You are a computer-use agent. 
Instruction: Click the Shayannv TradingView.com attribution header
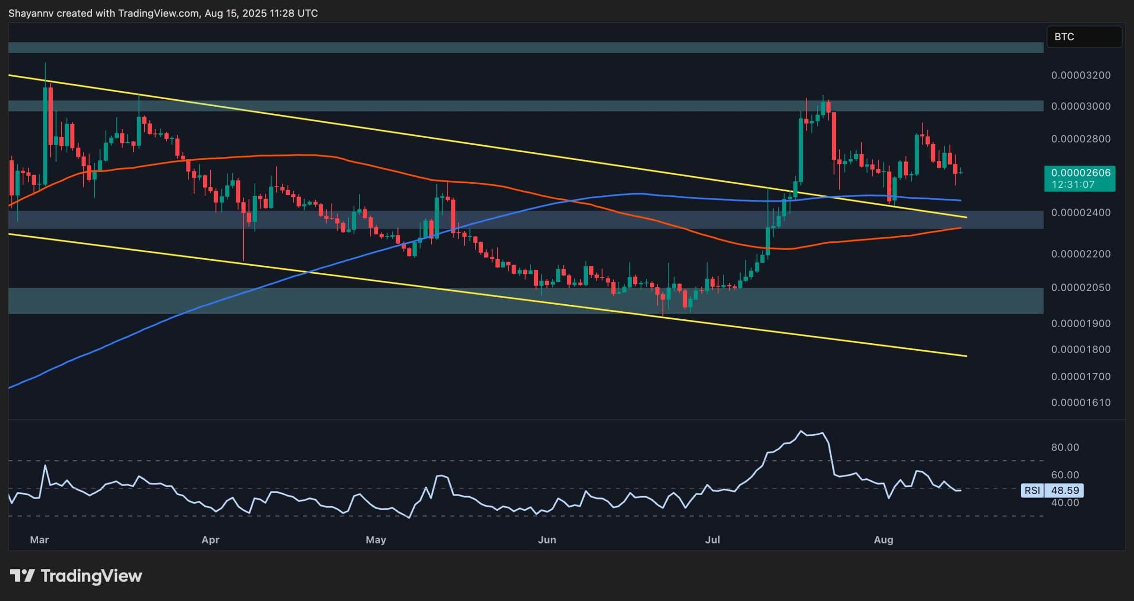[163, 13]
